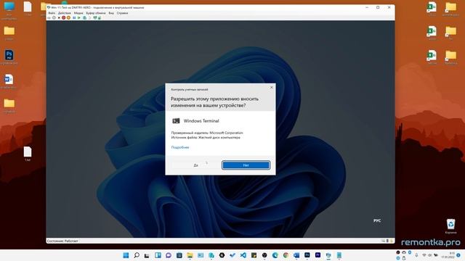Open the 'Медиа' menu in Hyper-V window
The width and height of the screenshot is (465, 261).
(78, 13)
